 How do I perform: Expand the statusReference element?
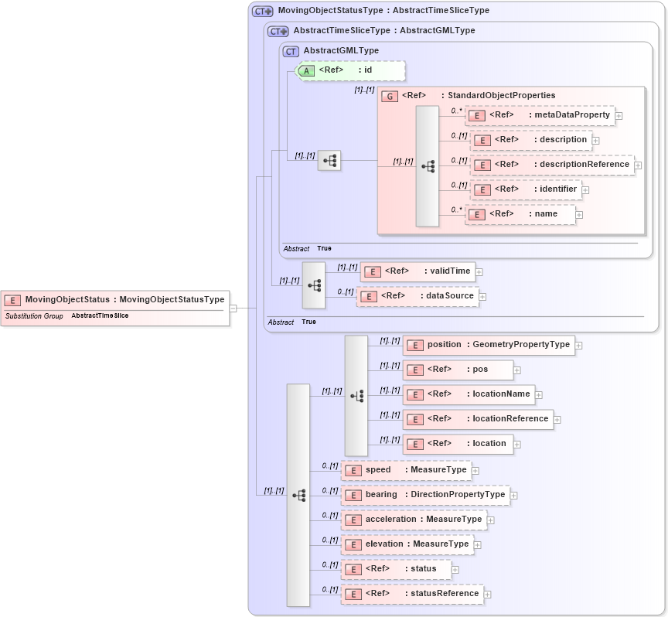coord(488,595)
